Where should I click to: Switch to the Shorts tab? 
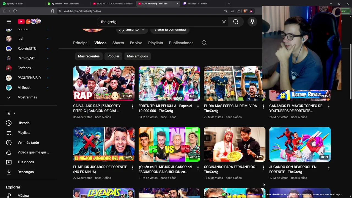(x=118, y=43)
